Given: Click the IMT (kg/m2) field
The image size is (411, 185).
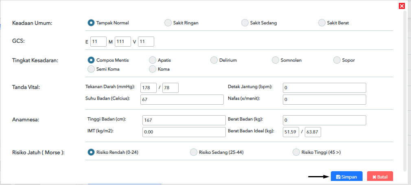Looking at the screenshot, I should click(x=184, y=132).
